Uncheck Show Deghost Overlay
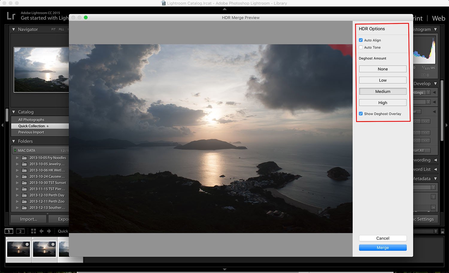Viewport: 449px width, 273px height. [x=361, y=114]
